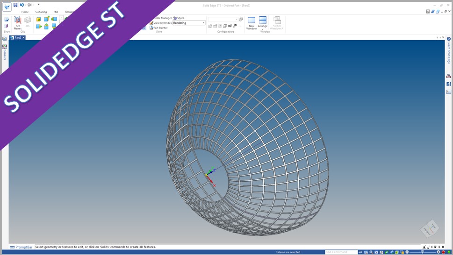Image resolution: width=453 pixels, height=255 pixels.
Task: Open the Sensors side panel tab
Action: (x=5, y=52)
